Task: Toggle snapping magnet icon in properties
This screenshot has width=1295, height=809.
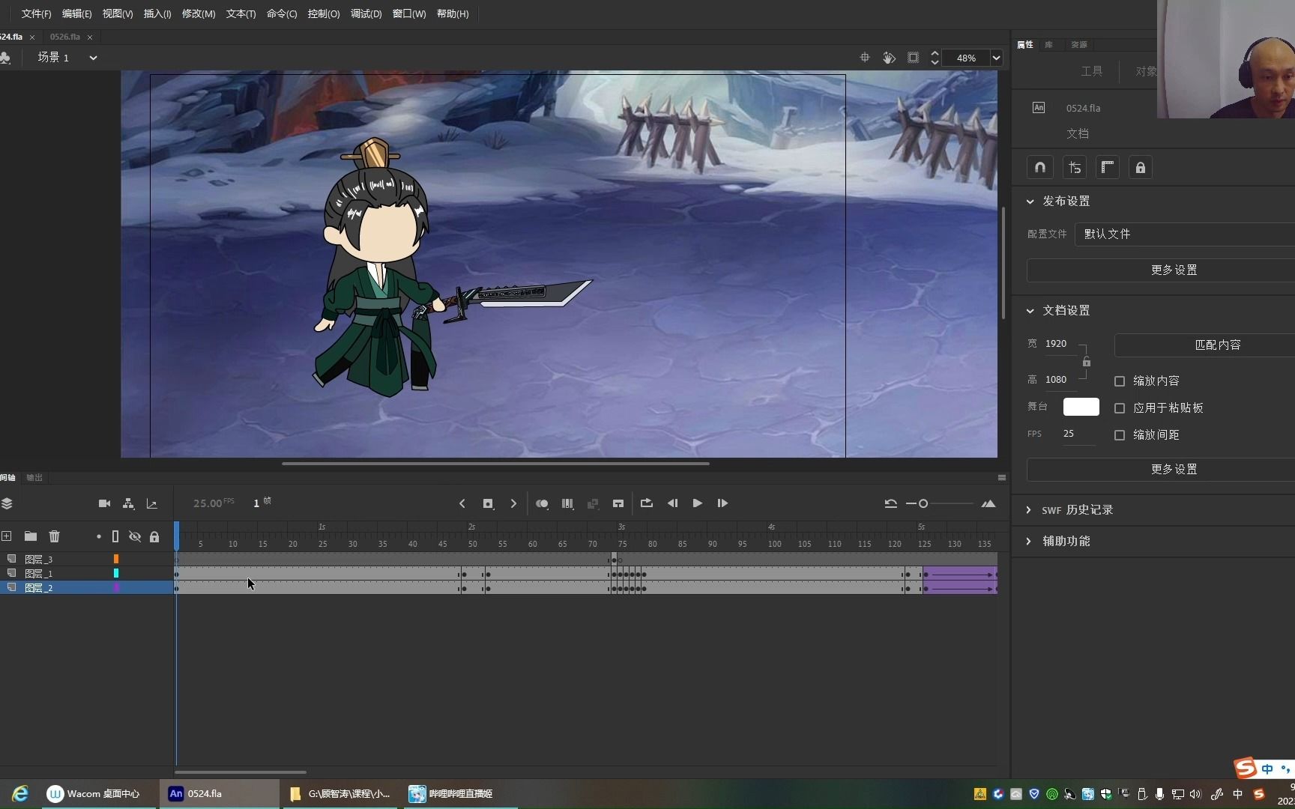Action: click(x=1040, y=168)
